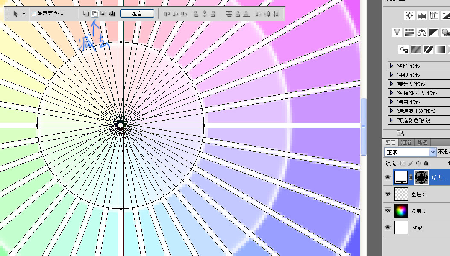The width and height of the screenshot is (450, 256).
Task: Expand the "黑白"预设 presets
Action: tap(391, 102)
